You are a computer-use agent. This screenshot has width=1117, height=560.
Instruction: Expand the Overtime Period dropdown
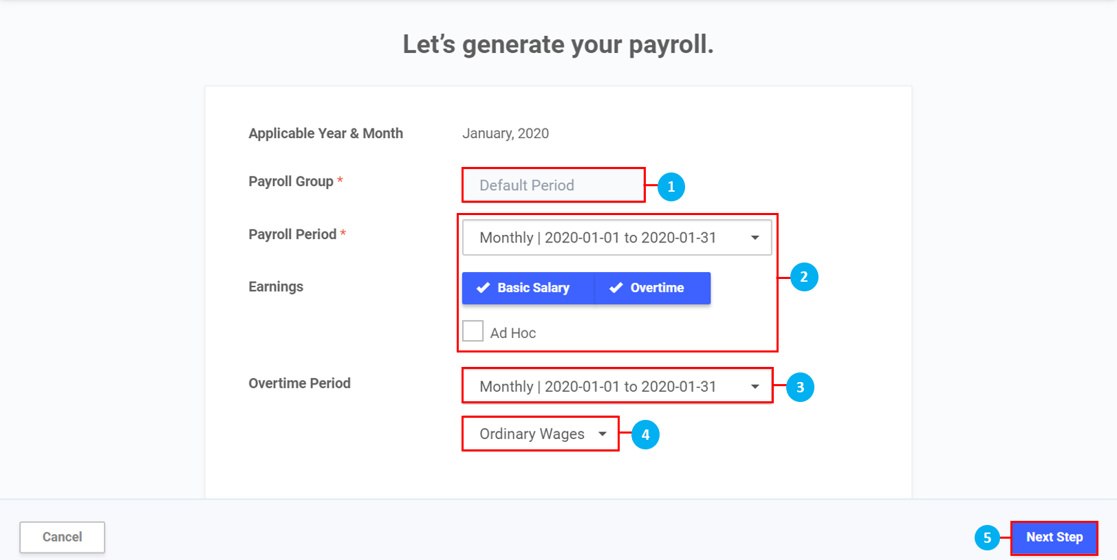coord(616,387)
